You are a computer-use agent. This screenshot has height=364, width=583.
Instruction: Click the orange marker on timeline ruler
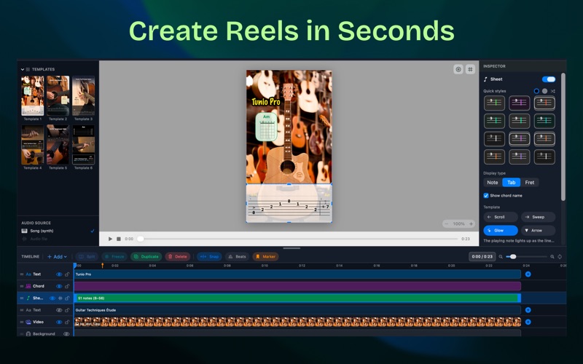103,266
